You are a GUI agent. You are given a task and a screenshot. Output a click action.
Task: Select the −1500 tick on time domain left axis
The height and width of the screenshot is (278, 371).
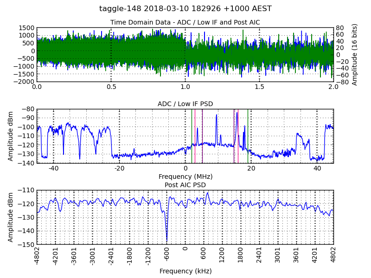tap(24, 74)
